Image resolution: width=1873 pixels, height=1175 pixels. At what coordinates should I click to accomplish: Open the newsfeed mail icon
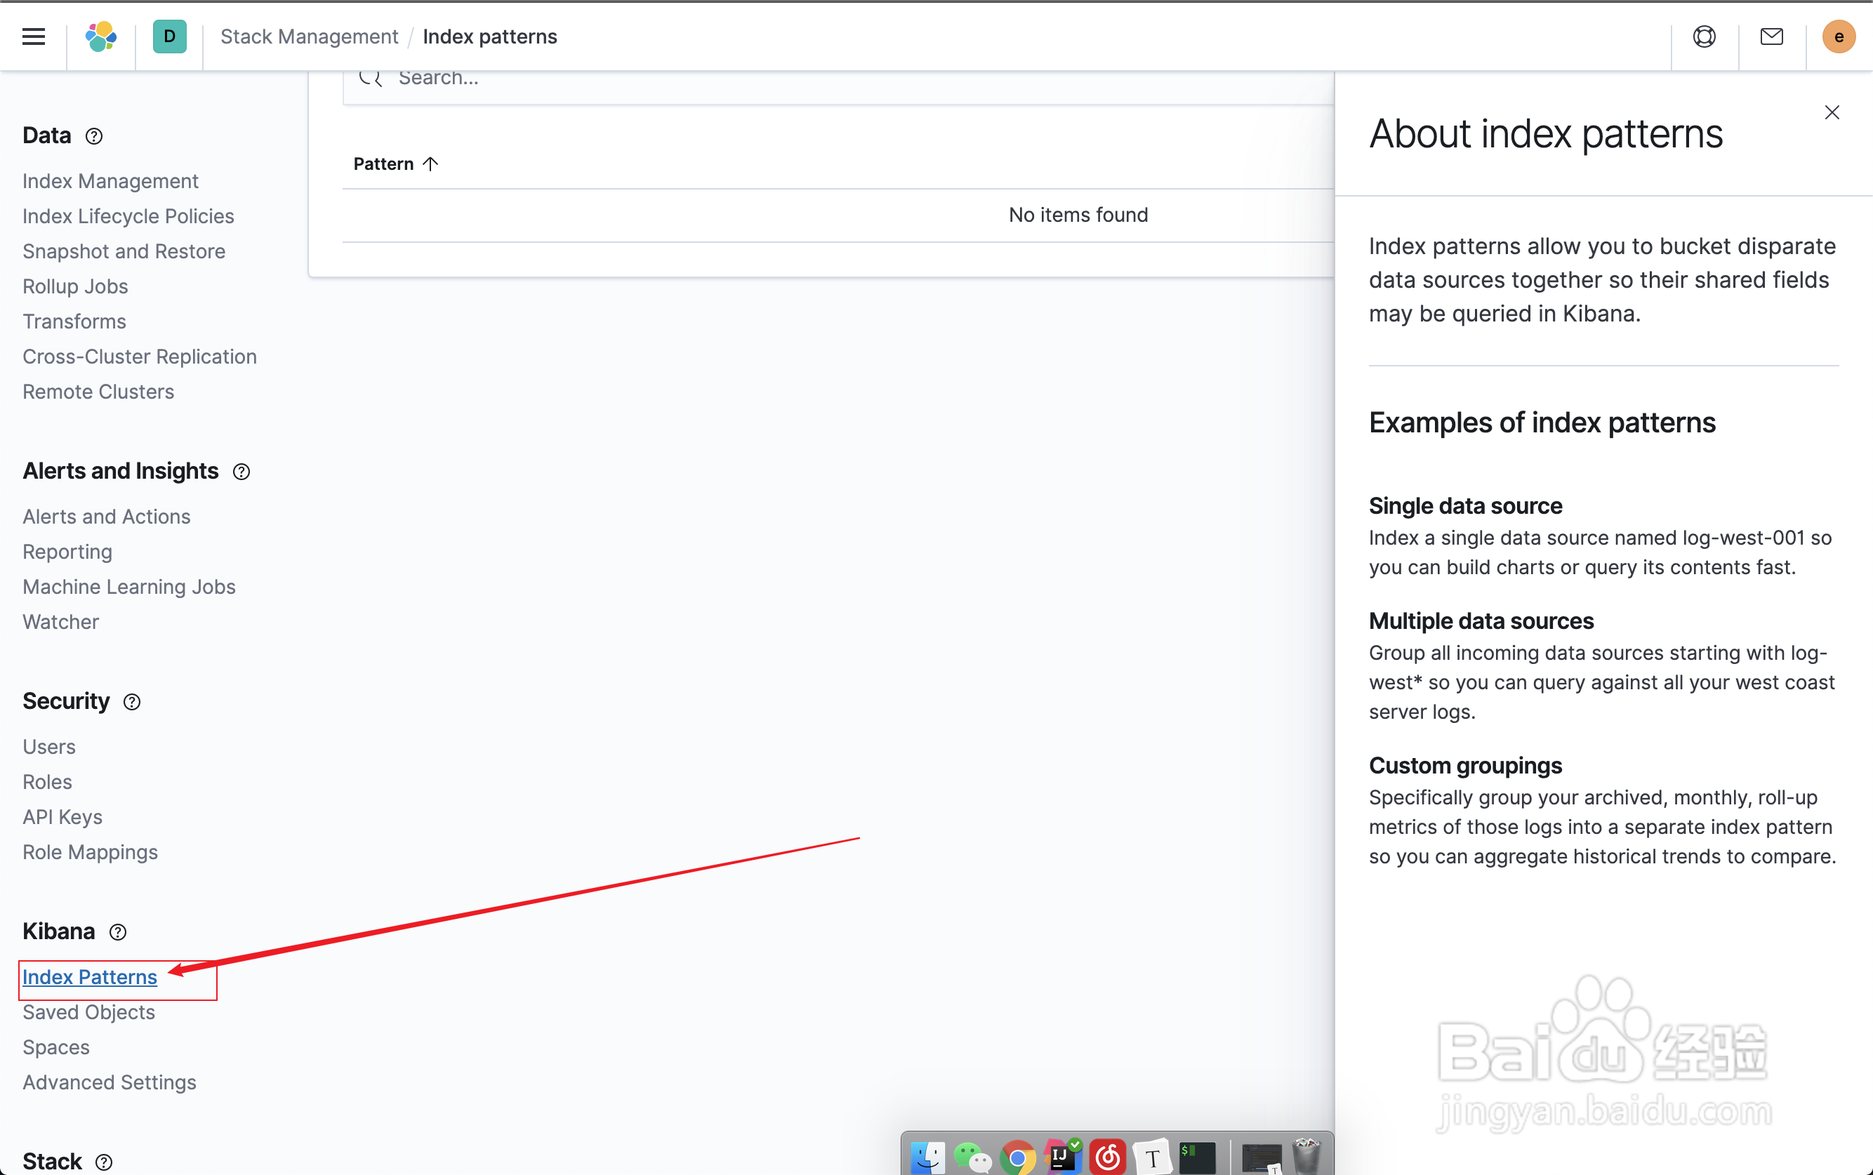[1771, 36]
